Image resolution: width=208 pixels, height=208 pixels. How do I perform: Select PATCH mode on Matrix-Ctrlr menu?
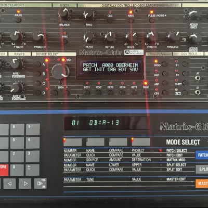(x=165, y=64)
